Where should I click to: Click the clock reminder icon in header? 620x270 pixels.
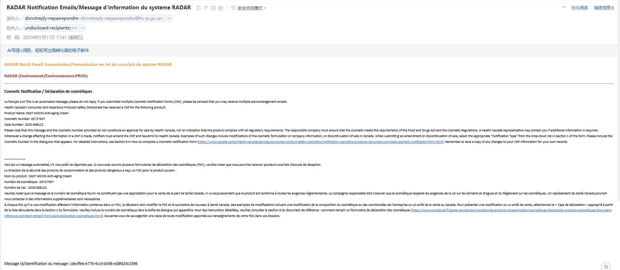click(x=213, y=8)
